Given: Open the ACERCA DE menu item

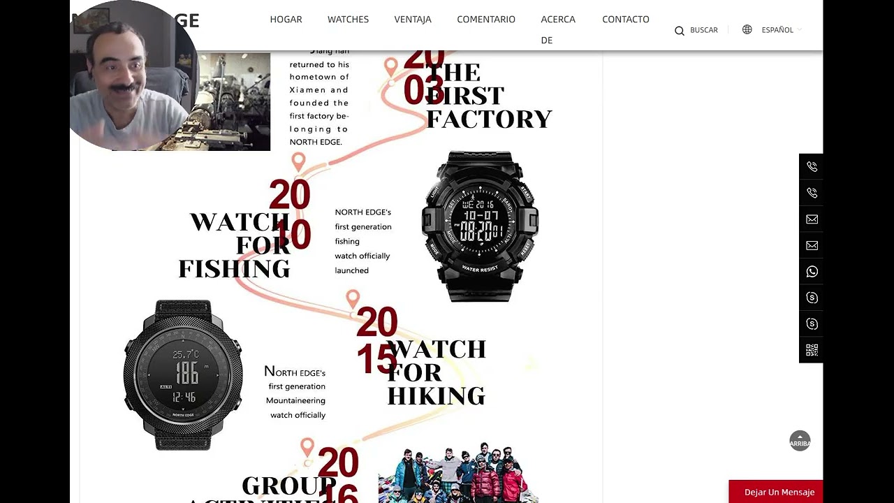Looking at the screenshot, I should point(558,29).
